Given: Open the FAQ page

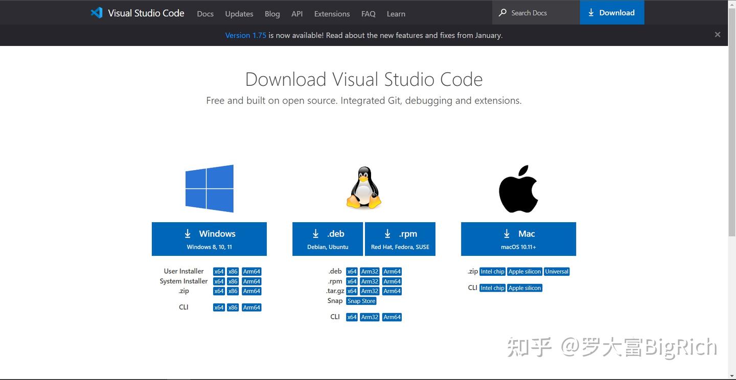Looking at the screenshot, I should (368, 14).
